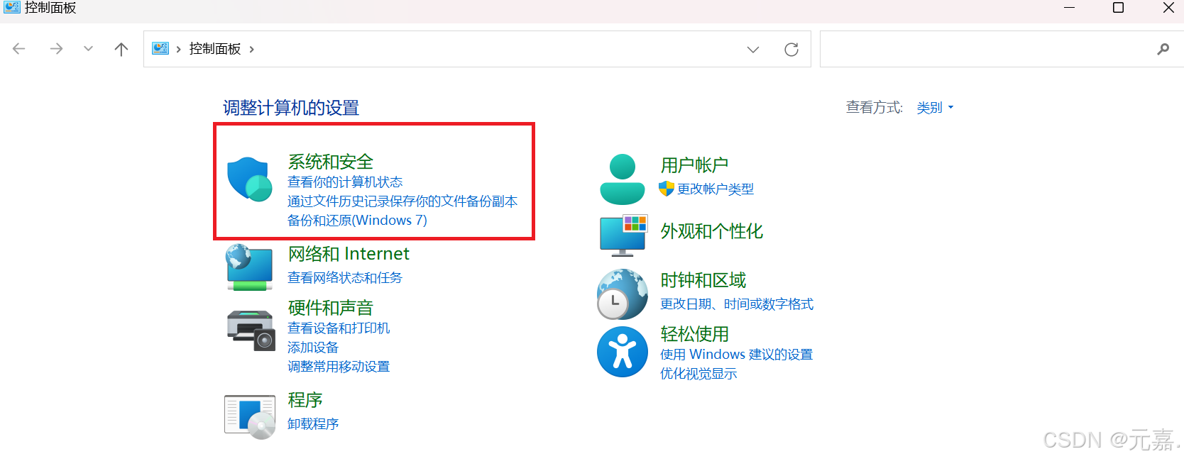
Task: Open the 用户帐户 category link
Action: (694, 165)
